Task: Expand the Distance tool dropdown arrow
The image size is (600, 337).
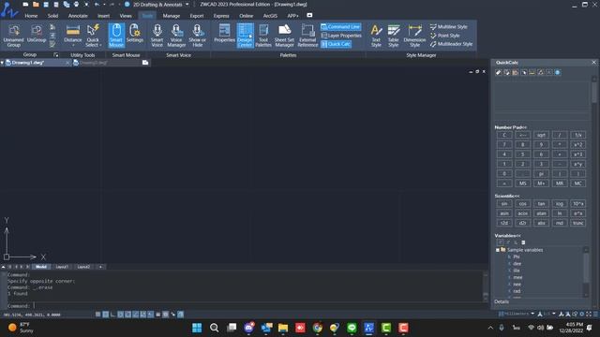Action: (73, 46)
